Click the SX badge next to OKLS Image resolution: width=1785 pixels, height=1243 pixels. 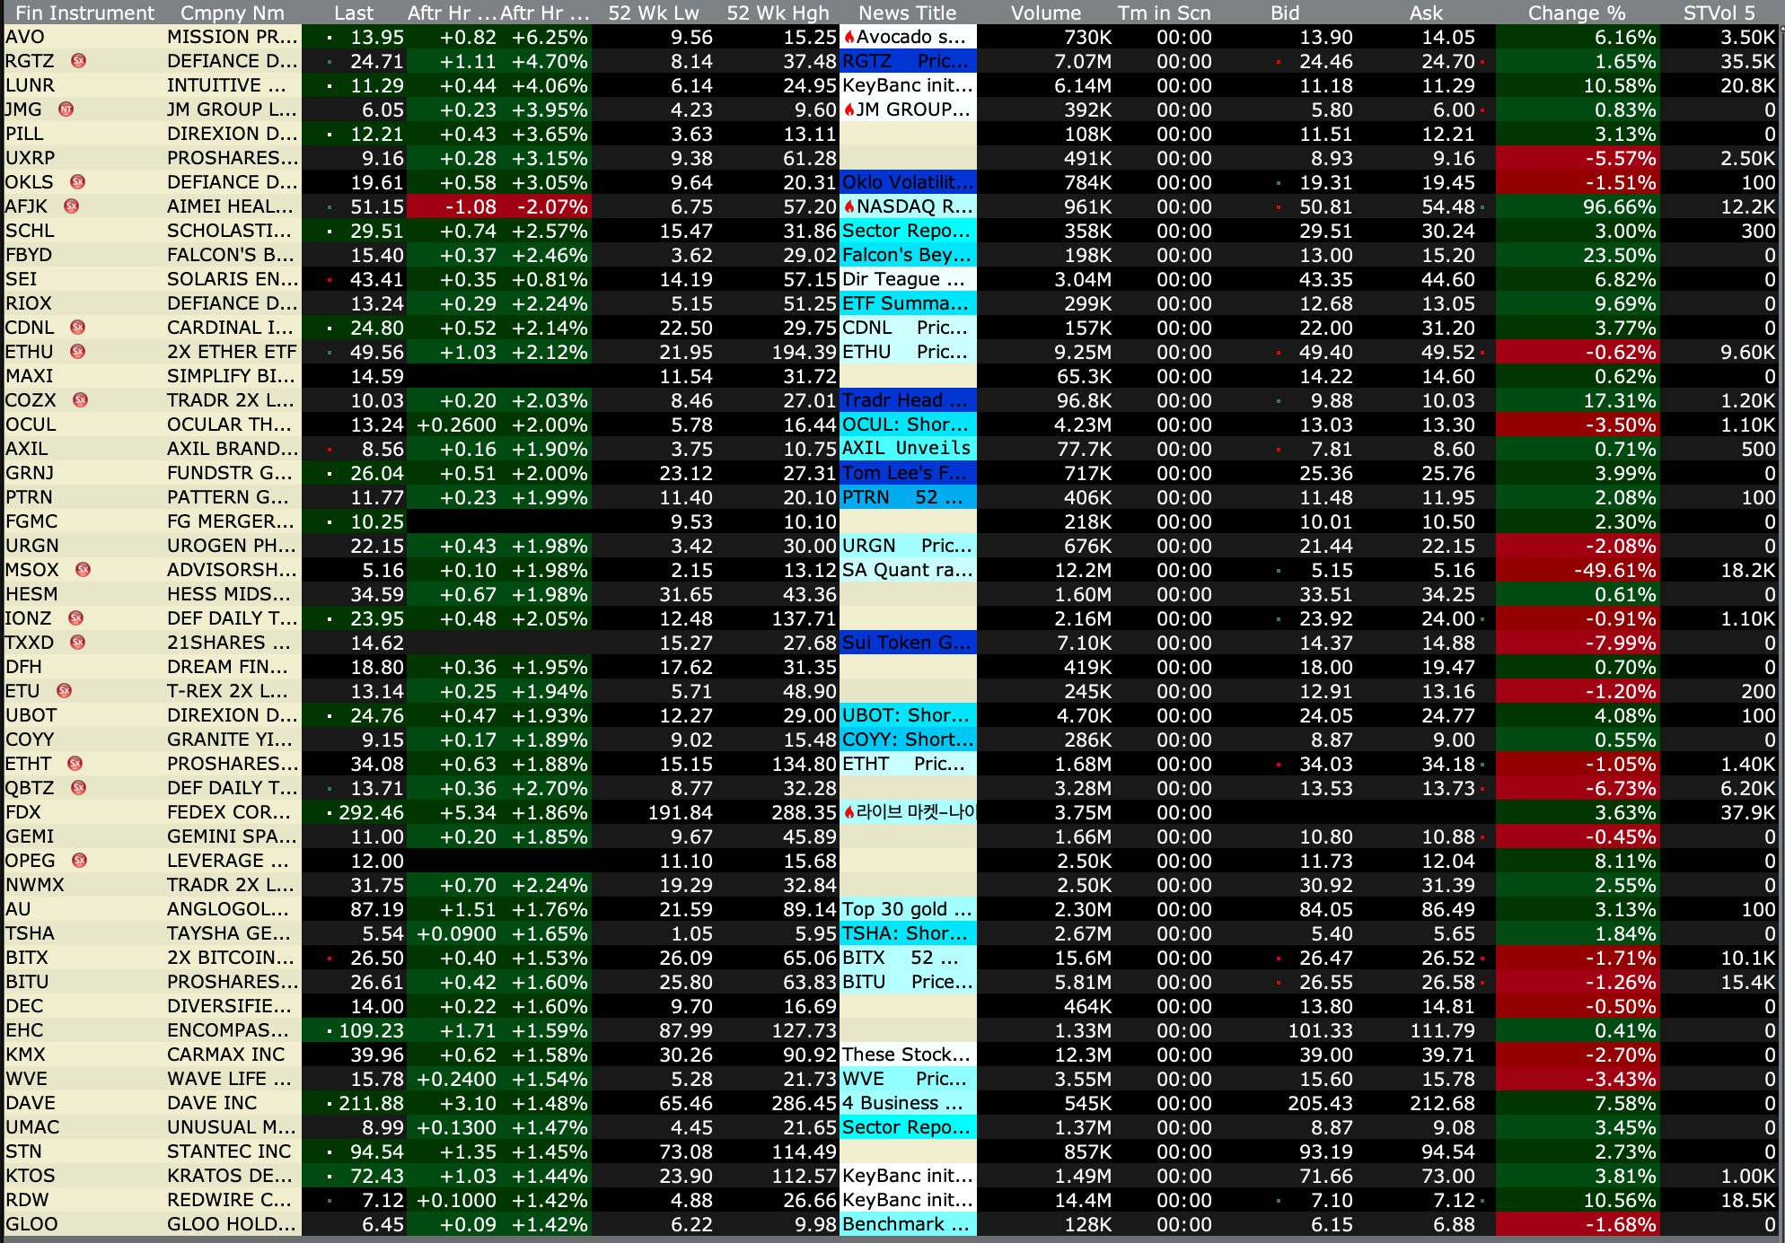78,182
